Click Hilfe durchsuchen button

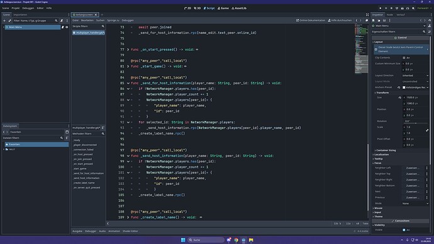pos(340,20)
